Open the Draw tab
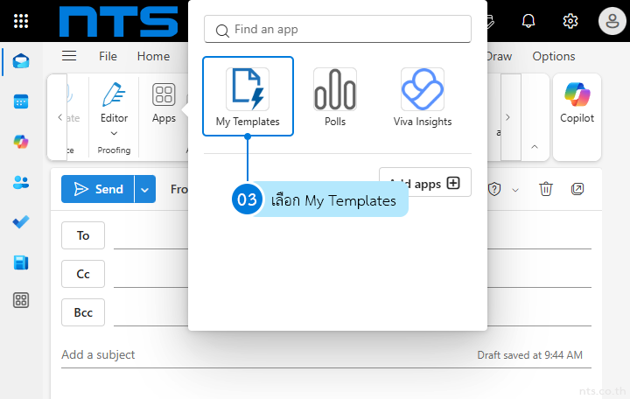Viewport: 630px width, 399px height. pyautogui.click(x=500, y=56)
